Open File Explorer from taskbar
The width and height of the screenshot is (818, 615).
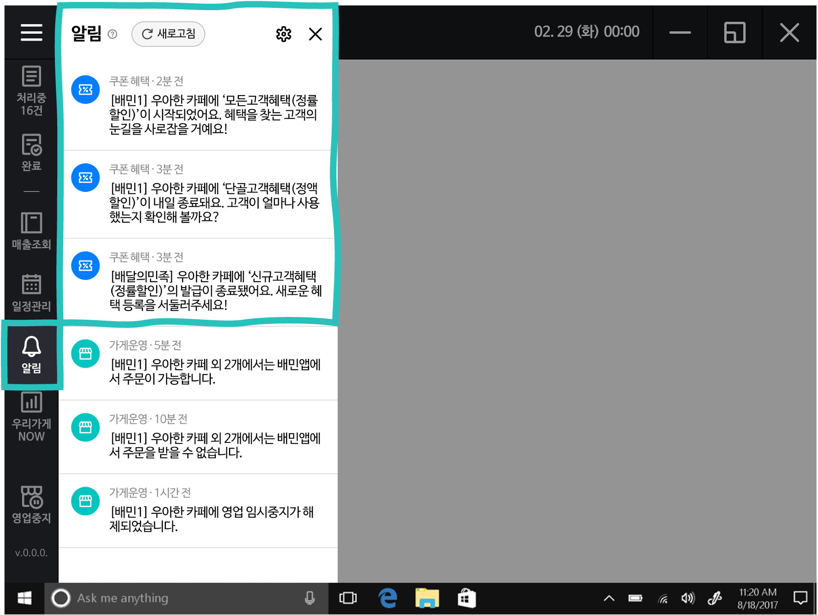427,598
